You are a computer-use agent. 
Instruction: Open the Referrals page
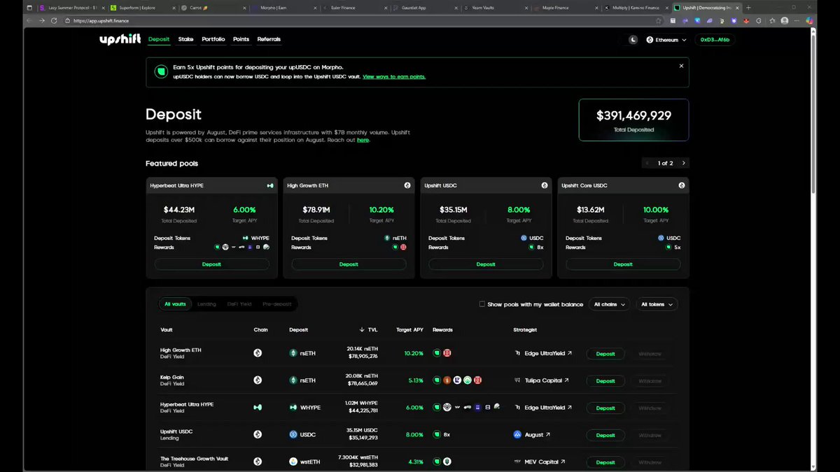269,39
